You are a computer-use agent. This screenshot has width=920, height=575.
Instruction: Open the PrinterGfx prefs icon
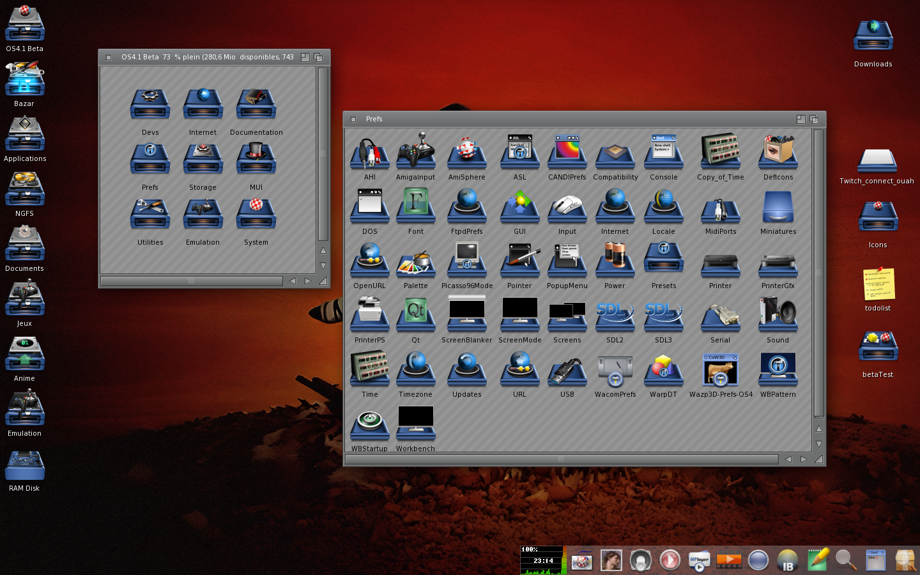778,266
